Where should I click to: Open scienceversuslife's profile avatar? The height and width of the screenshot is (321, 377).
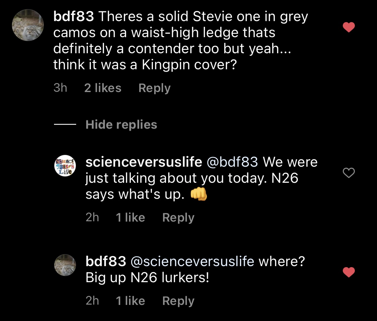click(x=65, y=165)
